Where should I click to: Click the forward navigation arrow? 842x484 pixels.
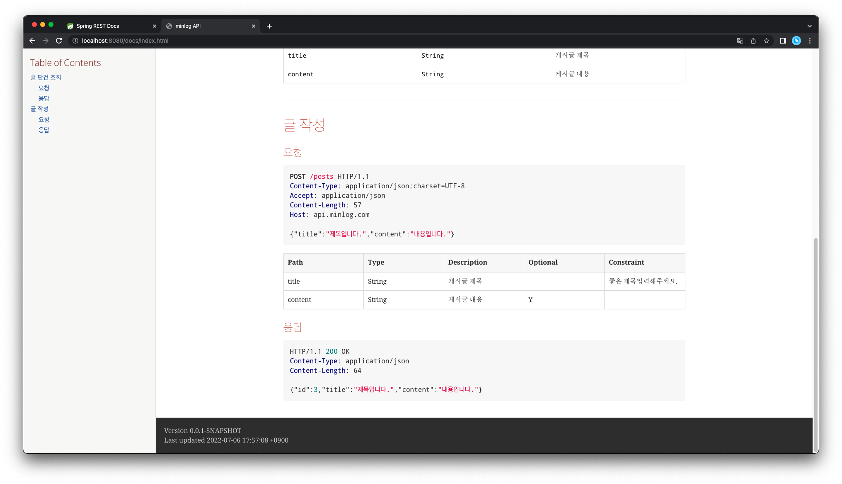(x=46, y=41)
